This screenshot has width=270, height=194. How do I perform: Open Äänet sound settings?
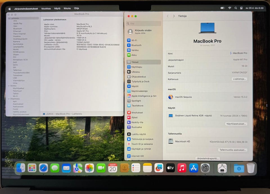point(143,117)
